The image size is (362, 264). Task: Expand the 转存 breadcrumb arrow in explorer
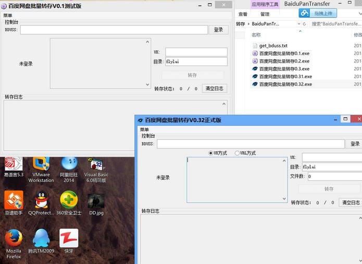[248, 24]
